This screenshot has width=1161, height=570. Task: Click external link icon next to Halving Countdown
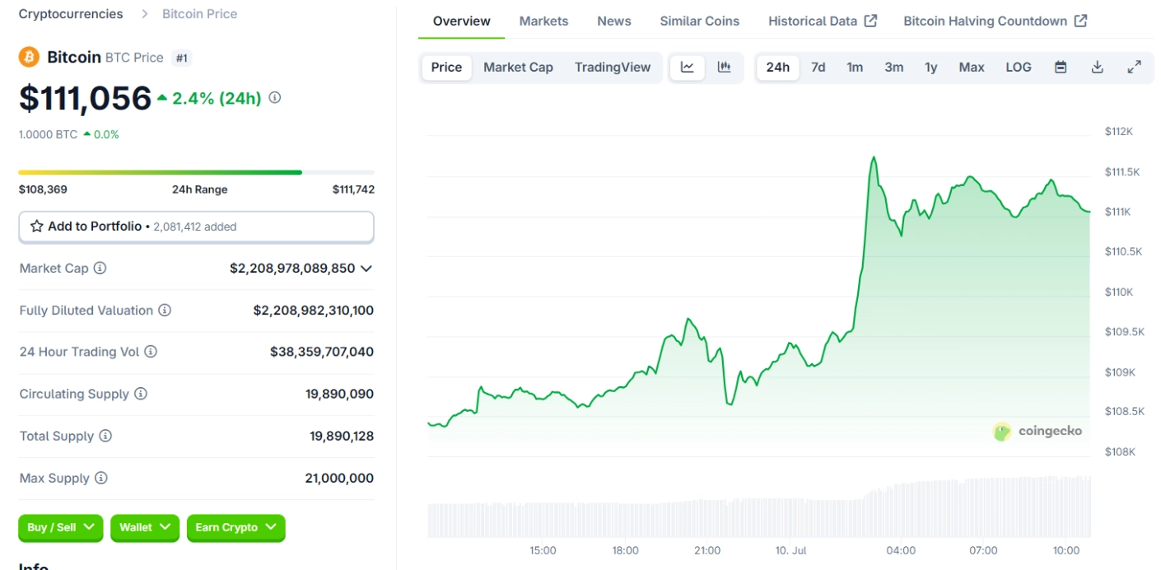[1080, 21]
